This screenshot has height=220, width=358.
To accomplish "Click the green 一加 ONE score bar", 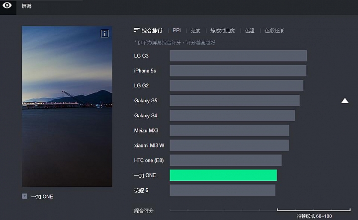I will [x=223, y=175].
